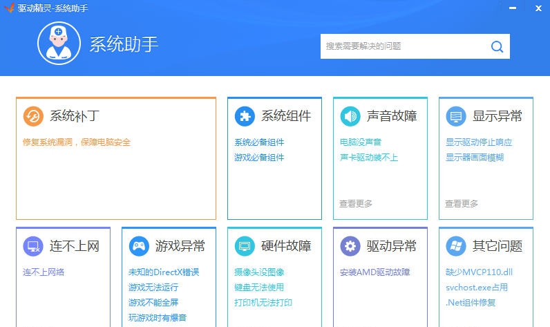Open 安装AMD驱动故障 link
This screenshot has width=550, height=327.
tap(375, 272)
